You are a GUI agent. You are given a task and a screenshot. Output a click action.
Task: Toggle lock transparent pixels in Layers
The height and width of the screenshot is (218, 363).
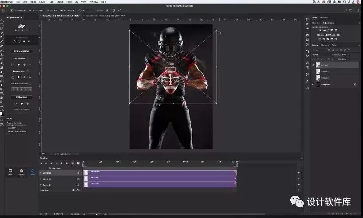(318, 59)
